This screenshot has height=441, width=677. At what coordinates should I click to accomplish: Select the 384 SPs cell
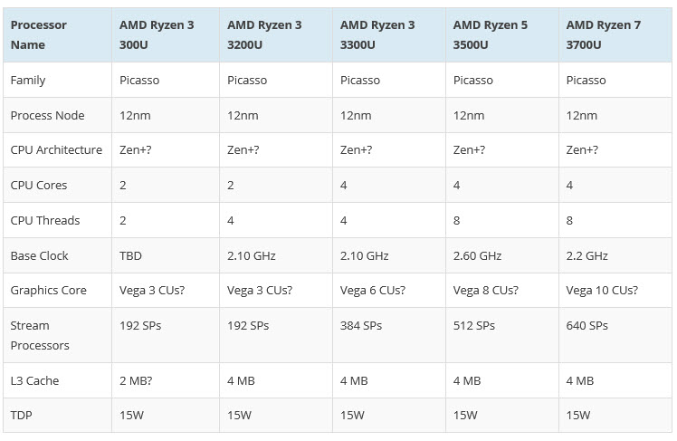[x=361, y=325]
